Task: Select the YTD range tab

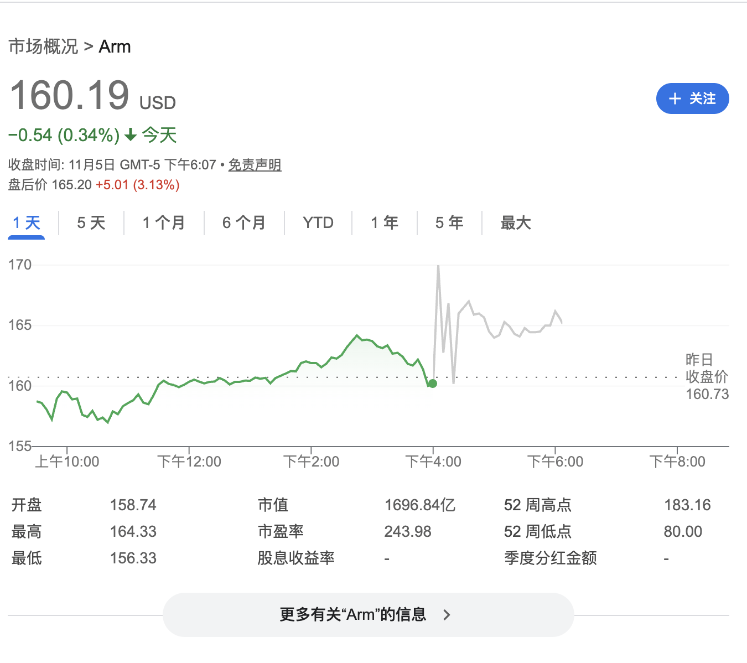Action: (x=318, y=223)
